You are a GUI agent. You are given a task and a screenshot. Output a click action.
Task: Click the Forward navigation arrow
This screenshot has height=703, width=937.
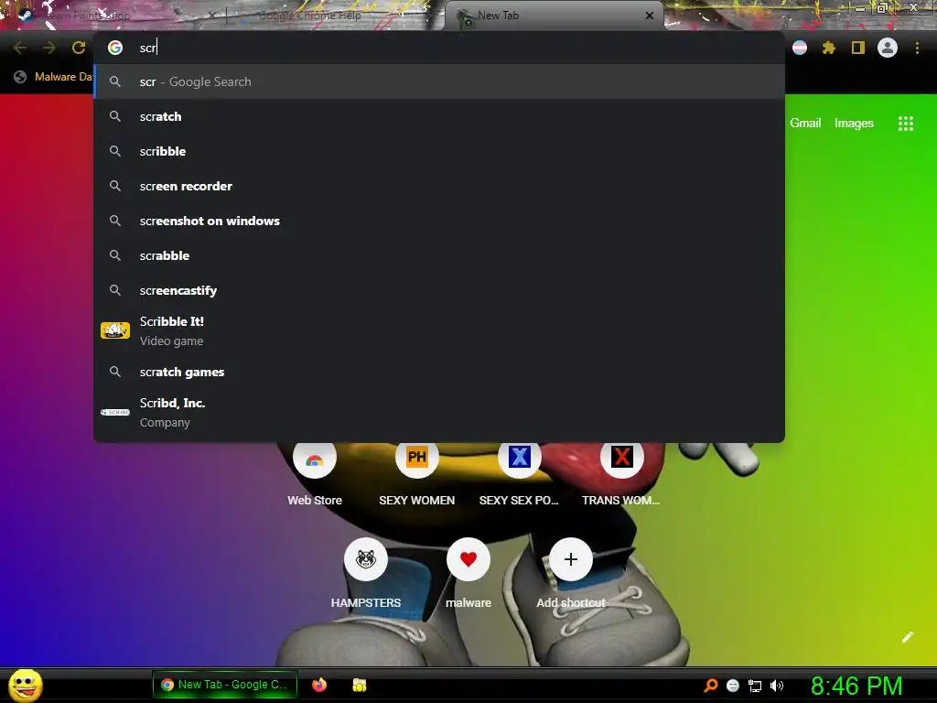(x=49, y=48)
